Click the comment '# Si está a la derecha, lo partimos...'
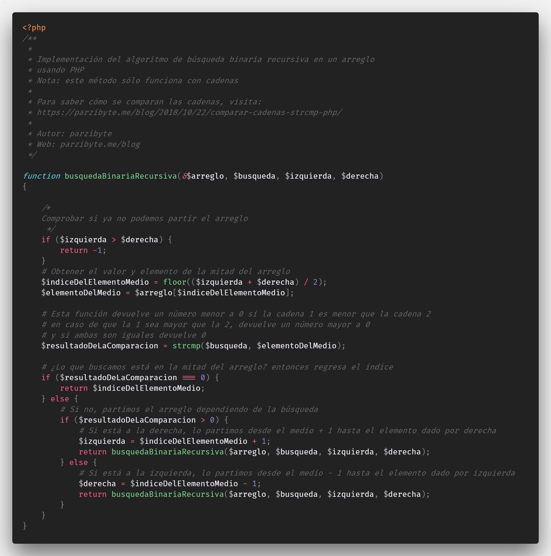The height and width of the screenshot is (556, 551). point(288,430)
